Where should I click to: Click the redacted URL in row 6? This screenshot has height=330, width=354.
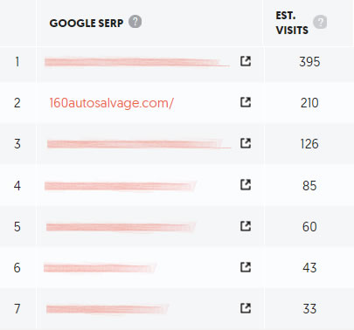click(100, 268)
